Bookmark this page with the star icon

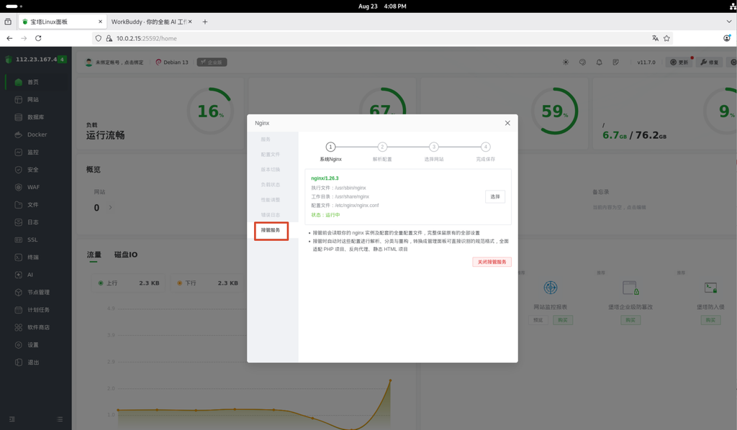coord(666,39)
